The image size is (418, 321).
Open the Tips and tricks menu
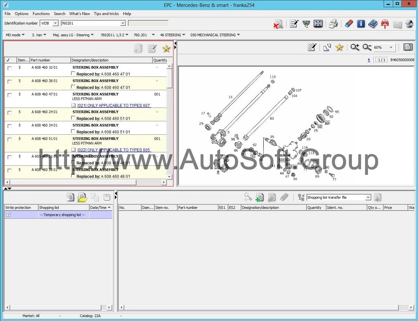[106, 14]
